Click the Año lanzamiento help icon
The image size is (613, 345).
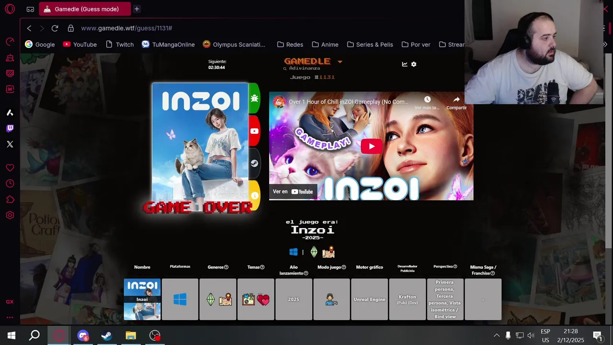click(306, 273)
